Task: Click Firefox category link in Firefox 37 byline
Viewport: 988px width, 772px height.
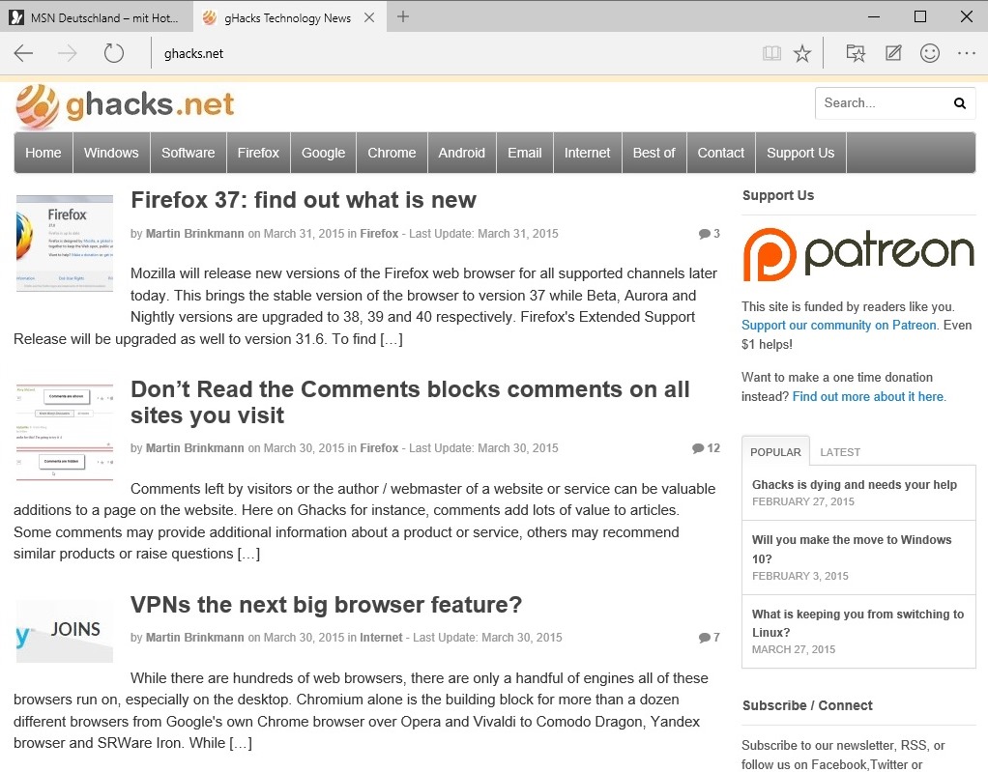Action: pyautogui.click(x=379, y=234)
